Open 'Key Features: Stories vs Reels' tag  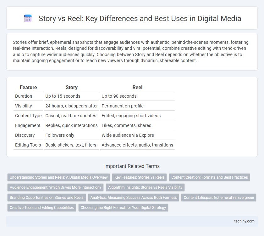tap(140, 177)
